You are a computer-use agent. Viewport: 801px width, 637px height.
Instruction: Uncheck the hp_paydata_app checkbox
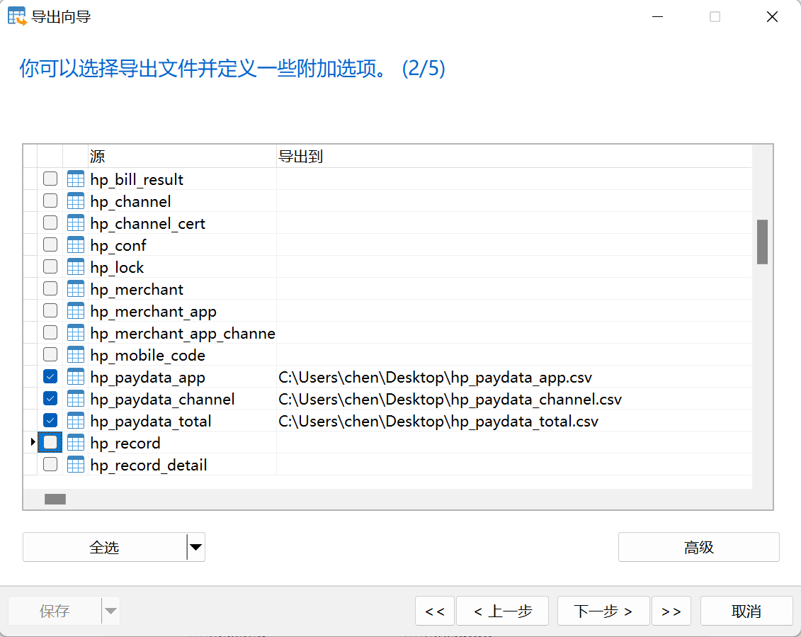pos(50,376)
